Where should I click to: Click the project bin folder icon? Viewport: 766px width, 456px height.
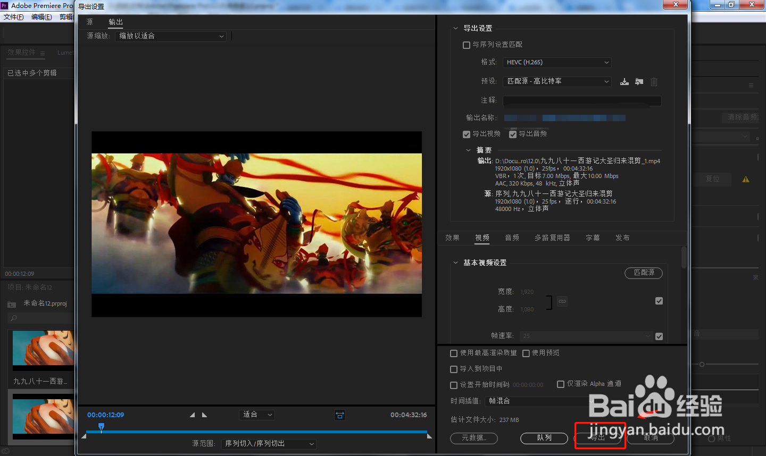coord(11,304)
